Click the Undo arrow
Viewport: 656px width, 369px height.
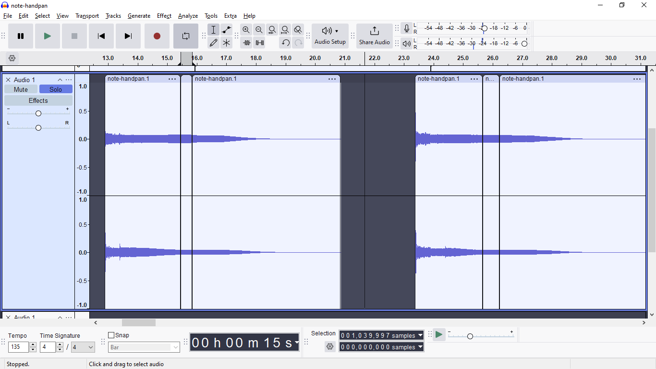(x=285, y=43)
